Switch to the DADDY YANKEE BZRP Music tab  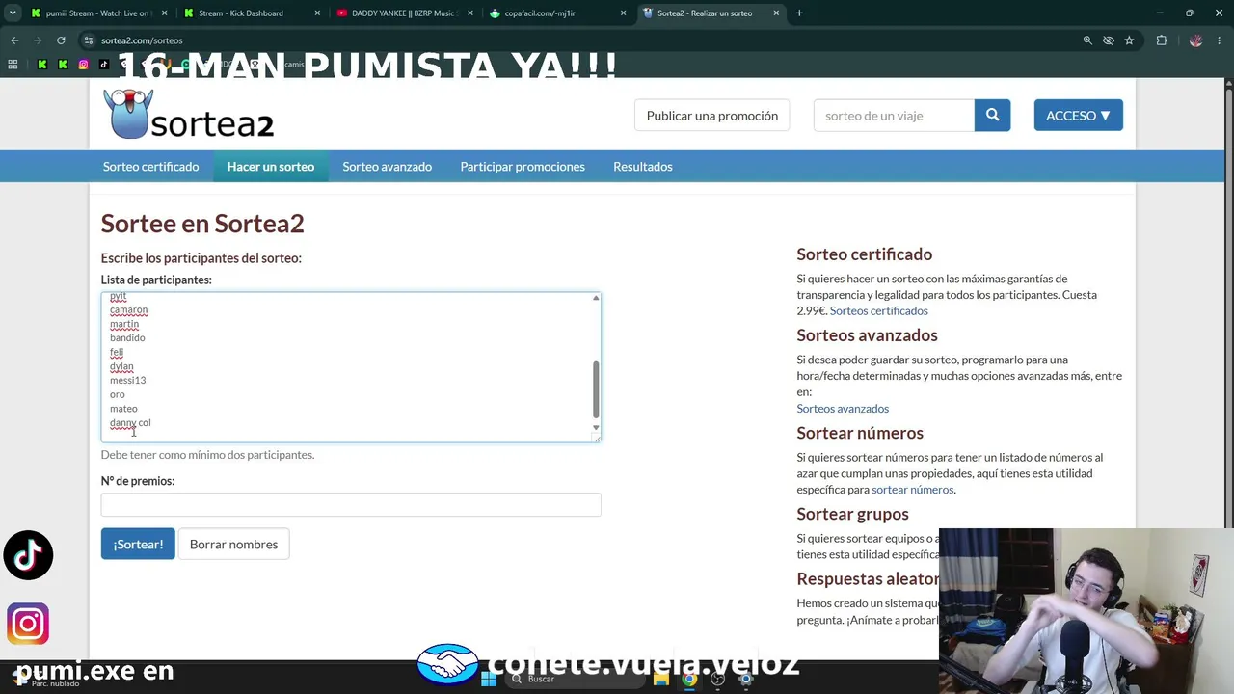click(x=402, y=13)
